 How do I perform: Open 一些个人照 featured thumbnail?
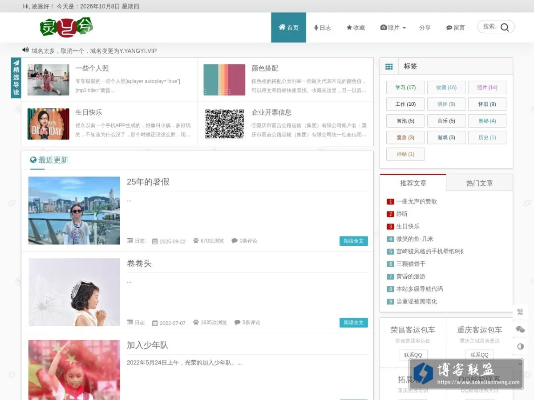(x=48, y=80)
